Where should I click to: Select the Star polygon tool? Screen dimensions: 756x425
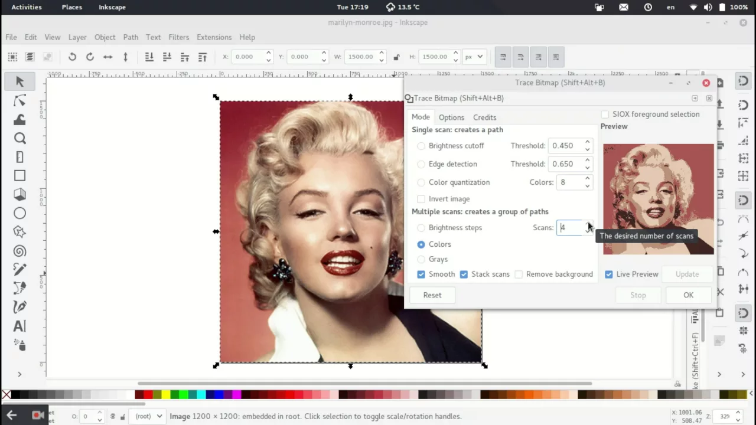pyautogui.click(x=19, y=232)
